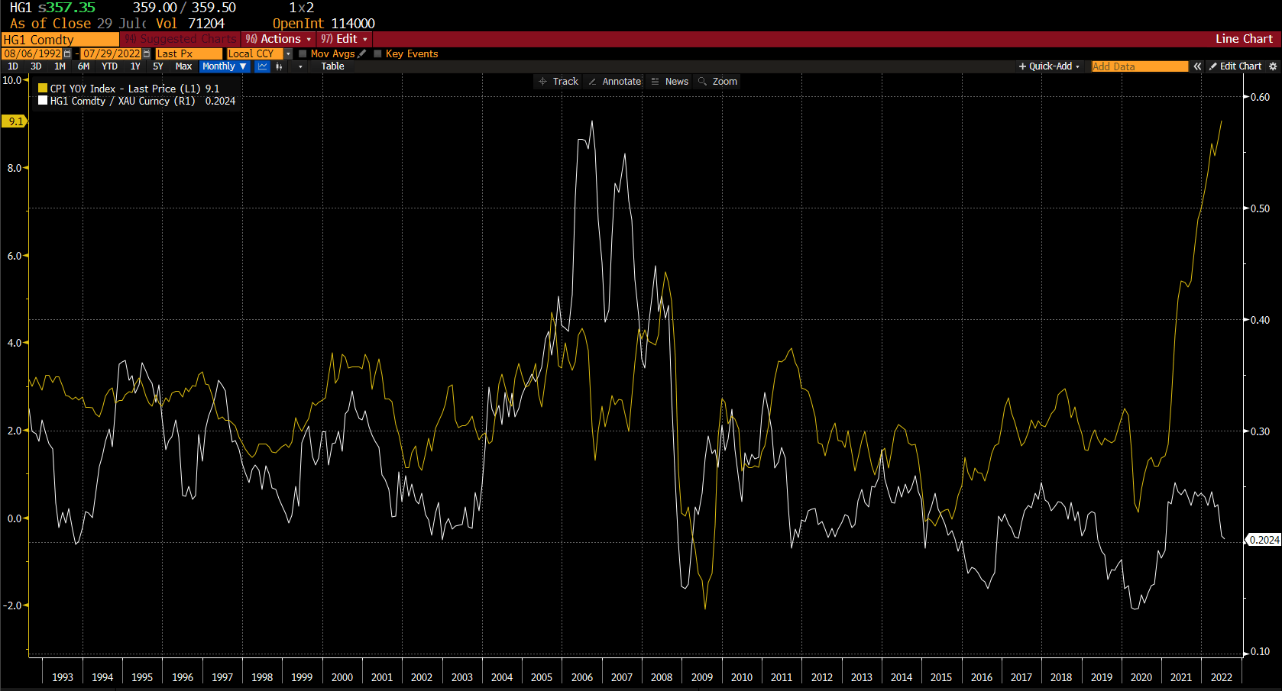Open the Quick-Add dropdown
1282x691 pixels.
tap(1049, 66)
